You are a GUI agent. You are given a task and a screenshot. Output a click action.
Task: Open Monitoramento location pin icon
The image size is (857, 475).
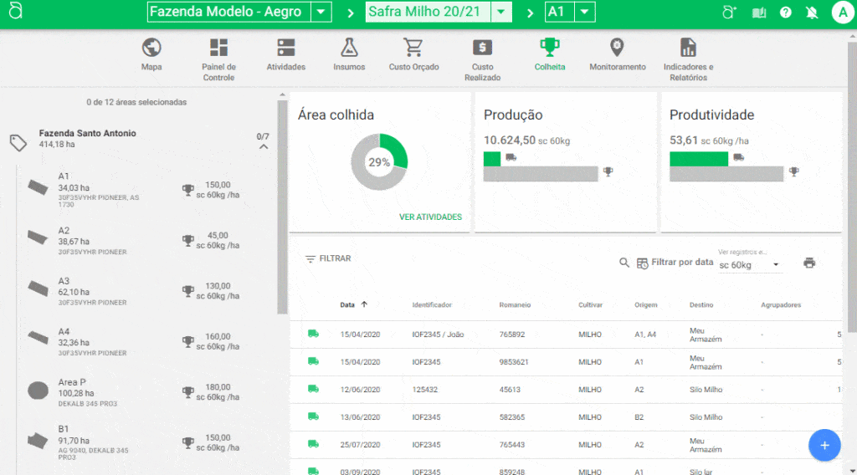point(617,48)
